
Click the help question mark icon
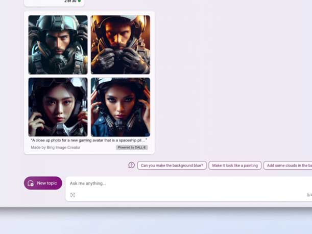pyautogui.click(x=131, y=165)
